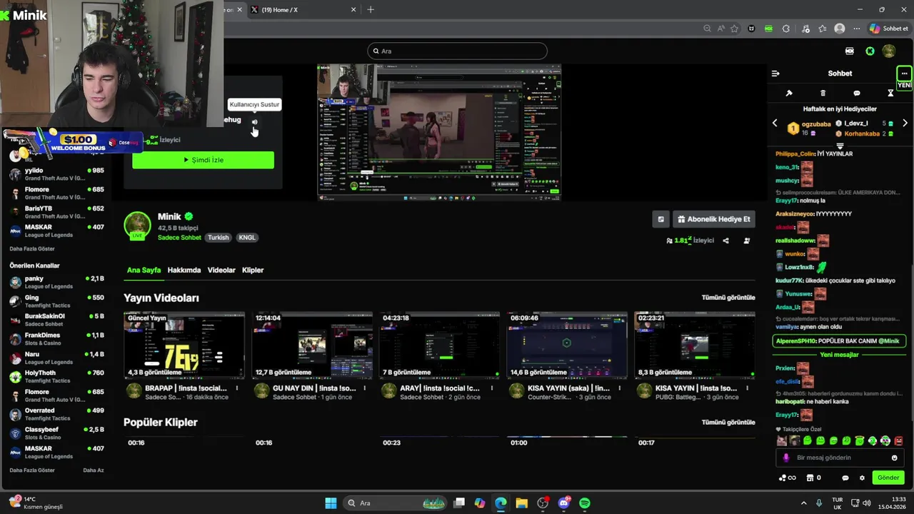Open File Explorer from the taskbar
This screenshot has height=514, width=914.
coord(521,503)
